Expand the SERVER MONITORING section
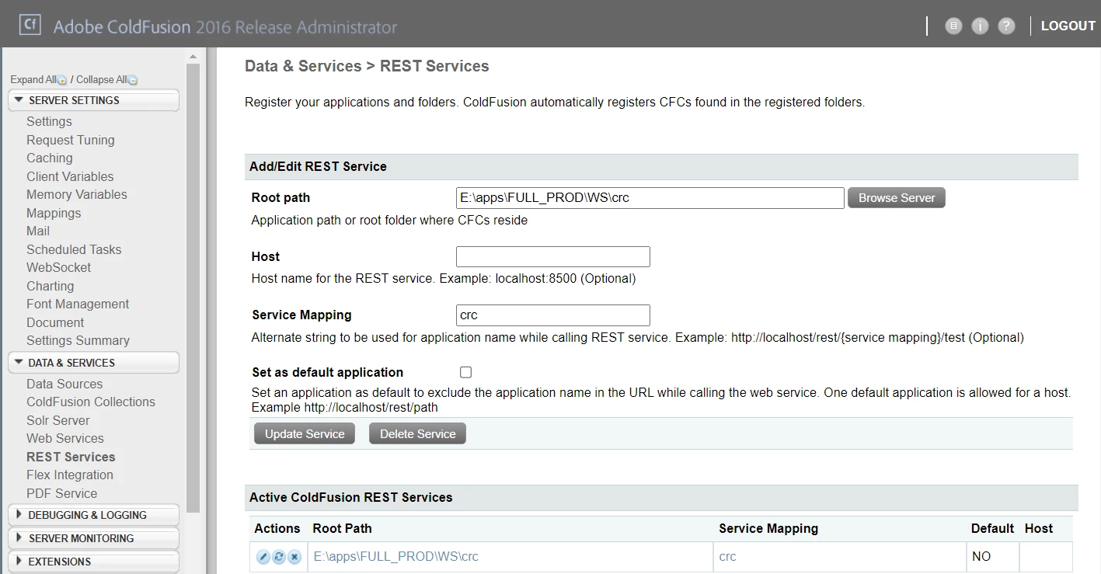The height and width of the screenshot is (574, 1101). pyautogui.click(x=93, y=538)
